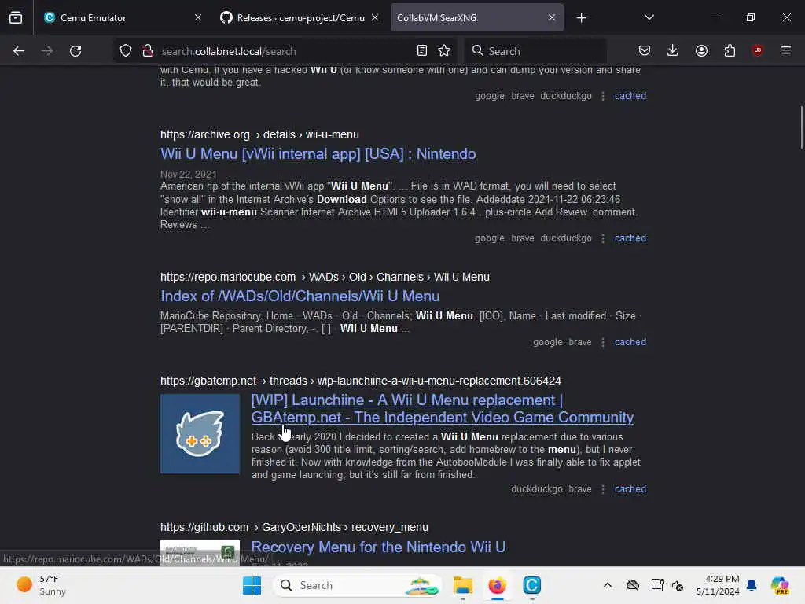The image size is (805, 604).
Task: Open Copilot preview icon in taskbar
Action: [780, 585]
